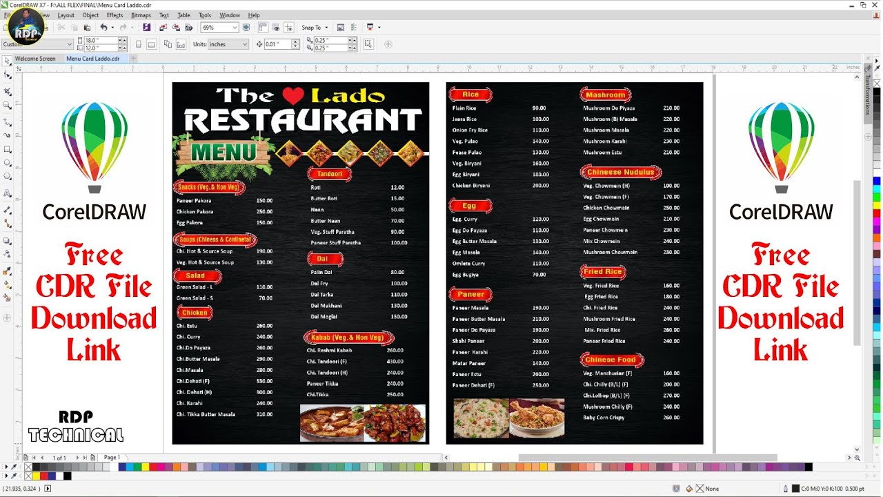Click the no-color X swatch in bottom palette
The height and width of the screenshot is (497, 883).
[28, 467]
